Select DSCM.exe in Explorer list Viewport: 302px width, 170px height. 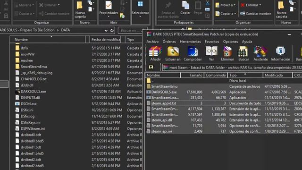tap(29, 104)
